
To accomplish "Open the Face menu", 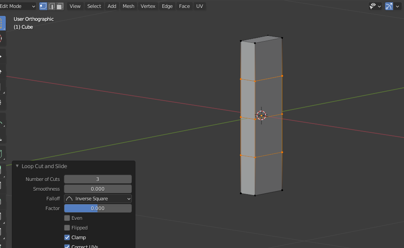I will (x=184, y=6).
